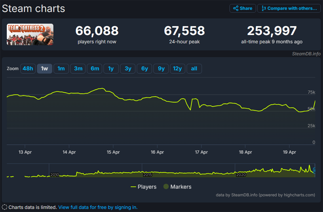Show all-time chart range
The image size is (323, 212).
click(194, 69)
